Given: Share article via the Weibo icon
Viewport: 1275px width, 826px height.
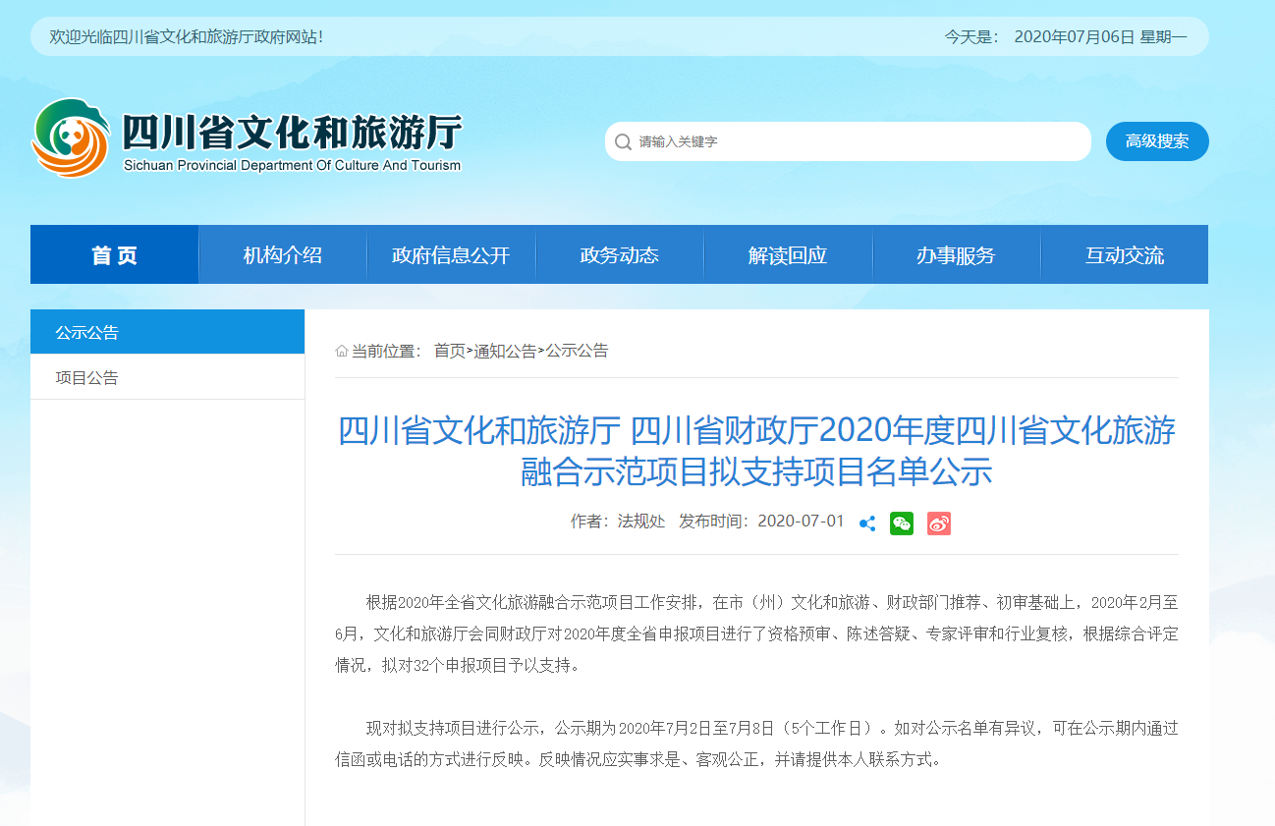Looking at the screenshot, I should [938, 523].
